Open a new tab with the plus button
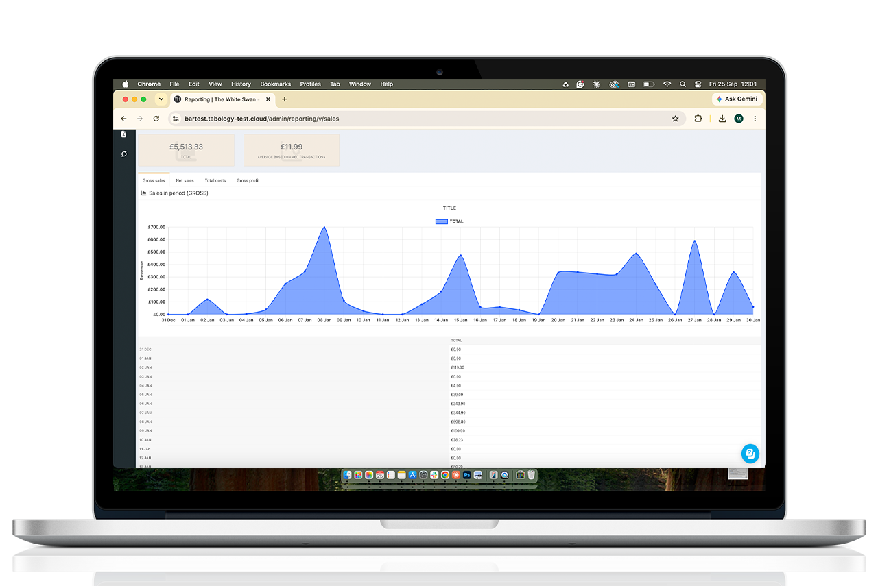The image size is (878, 586). [285, 99]
